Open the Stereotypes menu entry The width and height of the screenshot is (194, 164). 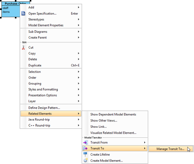point(51,20)
